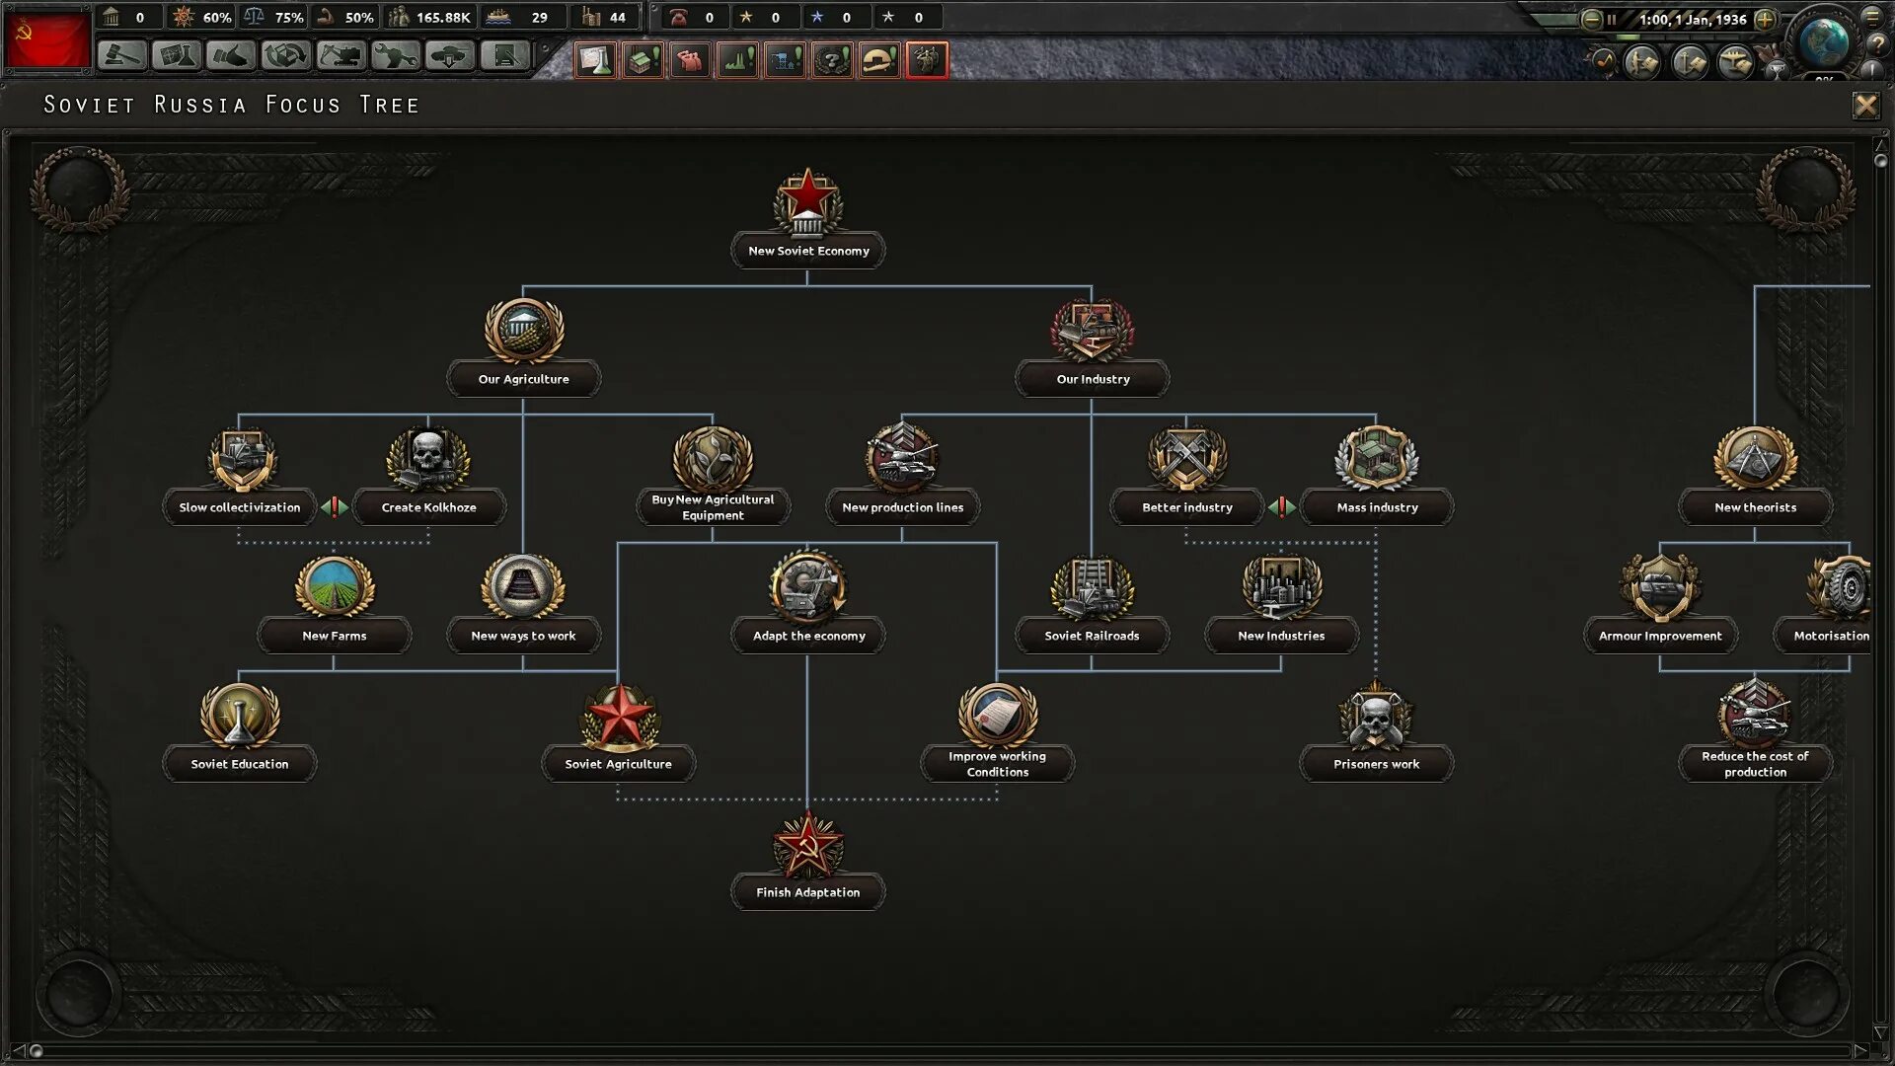
Task: Click the New Farms field icon
Action: click(x=334, y=585)
